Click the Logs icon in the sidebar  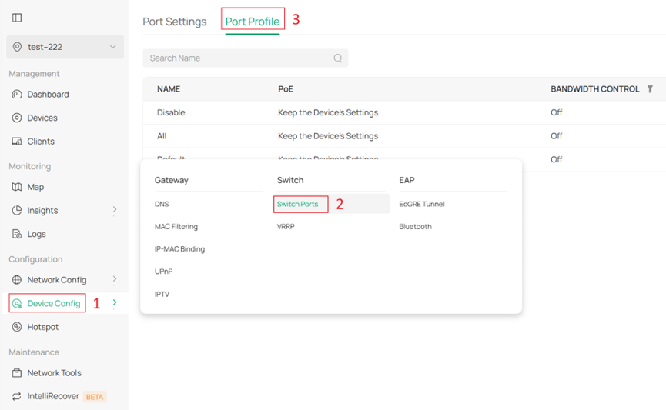17,234
